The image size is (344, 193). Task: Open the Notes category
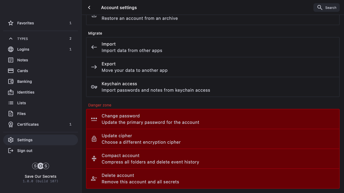(x=23, y=60)
